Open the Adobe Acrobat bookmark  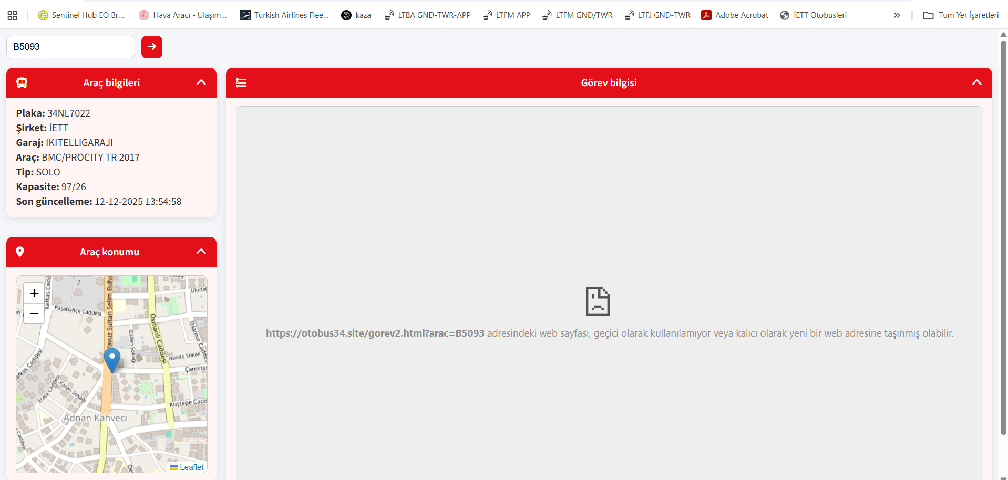pos(735,15)
